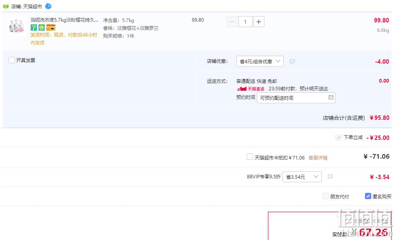Click the red item subtotal 99.80
The width and height of the screenshot is (396, 240).
pyautogui.click(x=381, y=20)
